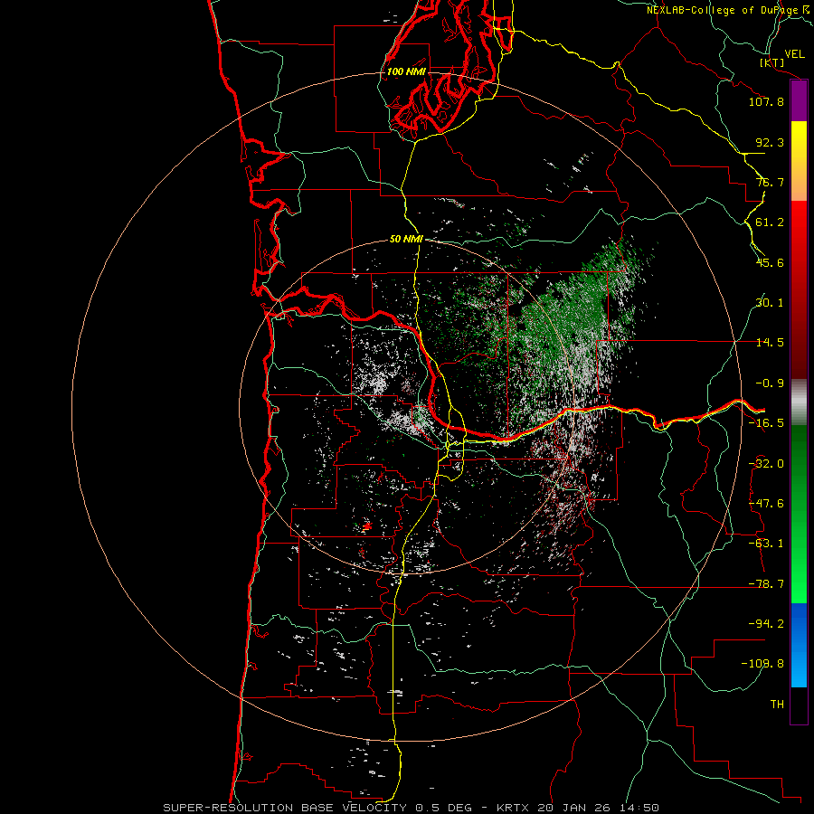Click the 100 NMI range ring label
The image size is (814, 814).
pos(406,71)
